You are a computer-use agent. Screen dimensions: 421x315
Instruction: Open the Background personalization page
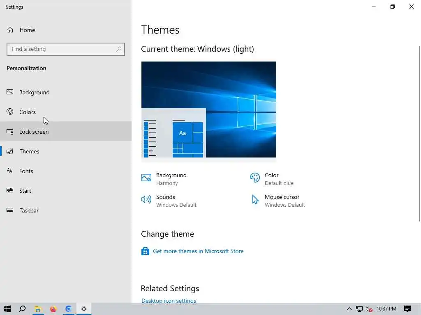click(66, 92)
